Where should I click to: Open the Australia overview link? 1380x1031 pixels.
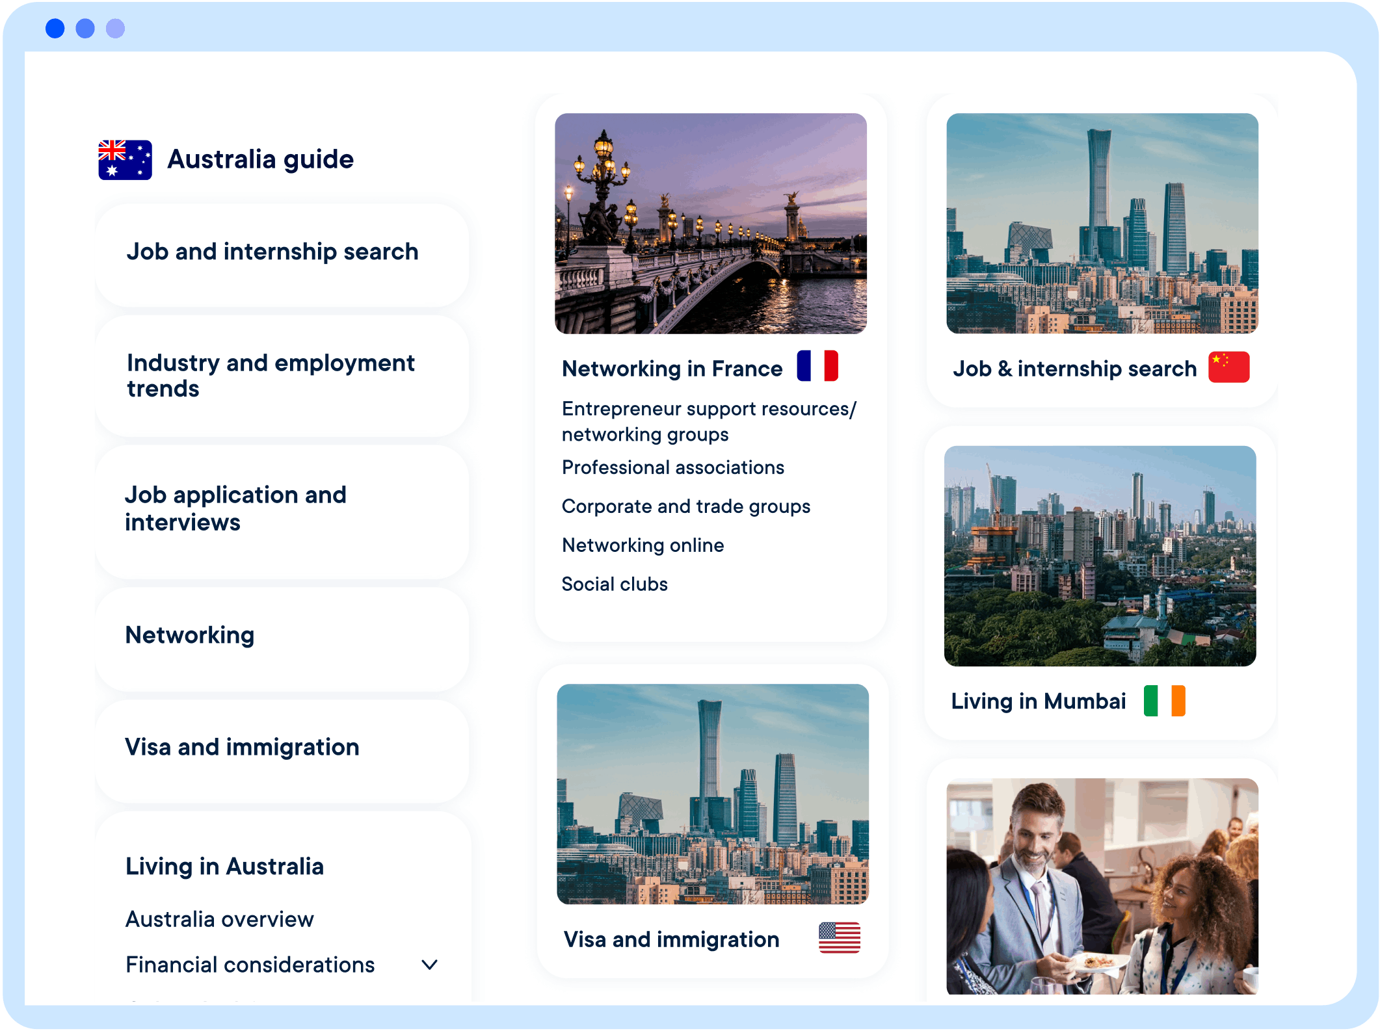(220, 919)
